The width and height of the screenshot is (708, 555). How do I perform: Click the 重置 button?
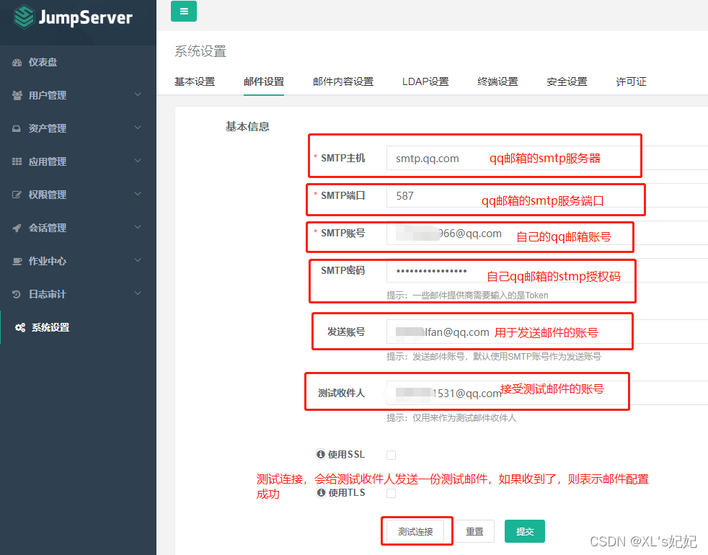click(x=474, y=531)
